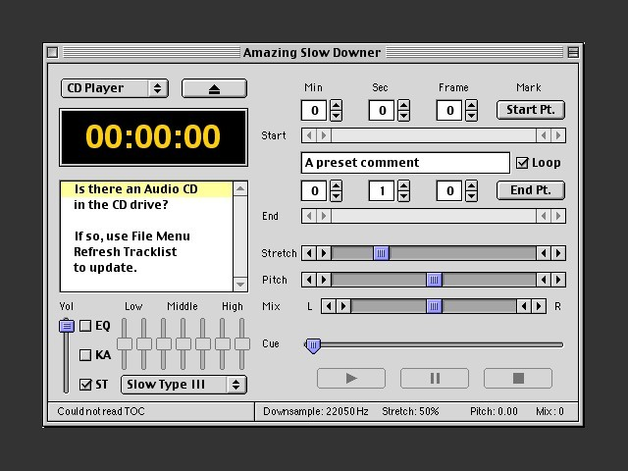Screen dimensions: 628x471
Task: Select 'Refresh Tracklist' list row
Action: tap(146, 252)
